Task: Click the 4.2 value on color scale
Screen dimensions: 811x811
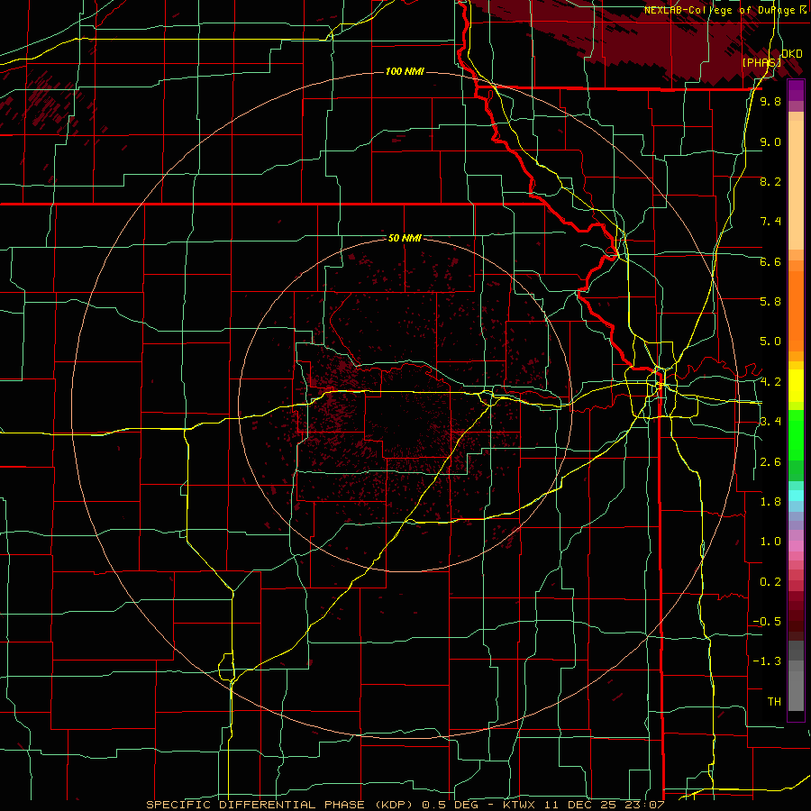Action: tap(770, 382)
